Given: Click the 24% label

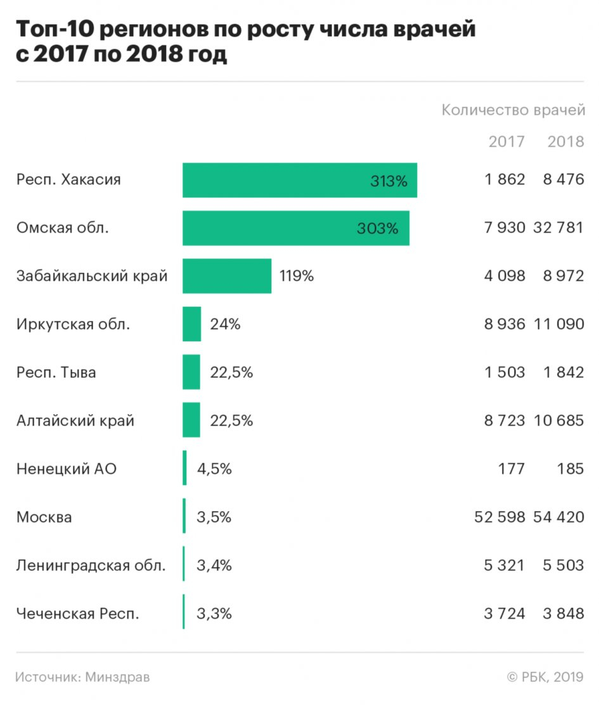Looking at the screenshot, I should (225, 324).
